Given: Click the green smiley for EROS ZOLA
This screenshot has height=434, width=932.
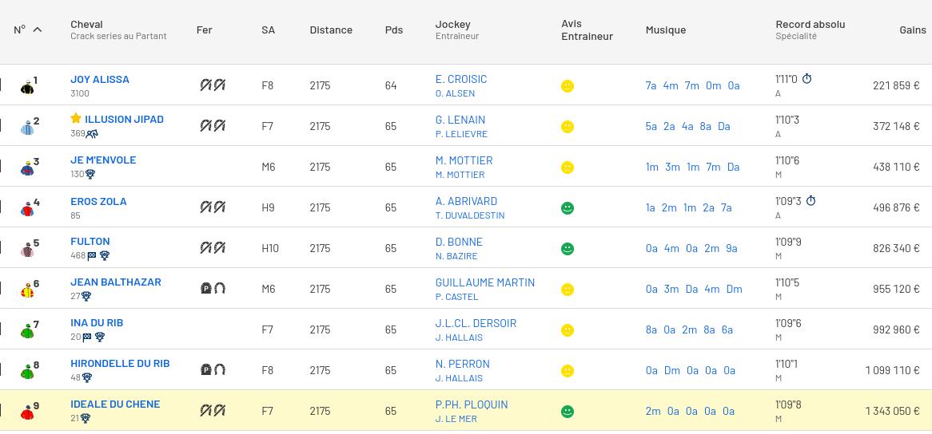Looking at the screenshot, I should 568,208.
